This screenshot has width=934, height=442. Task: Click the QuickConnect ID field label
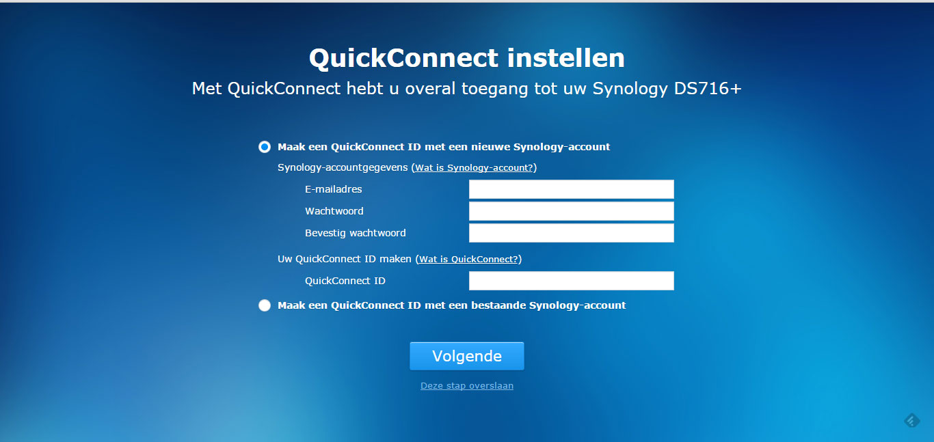[x=345, y=281]
